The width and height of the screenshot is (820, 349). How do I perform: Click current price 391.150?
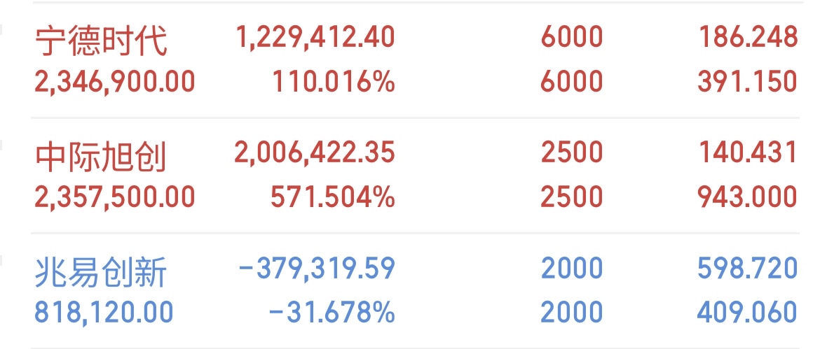(x=747, y=82)
